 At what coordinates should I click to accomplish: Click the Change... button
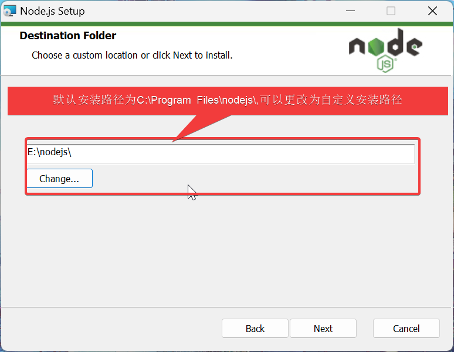[x=59, y=179]
